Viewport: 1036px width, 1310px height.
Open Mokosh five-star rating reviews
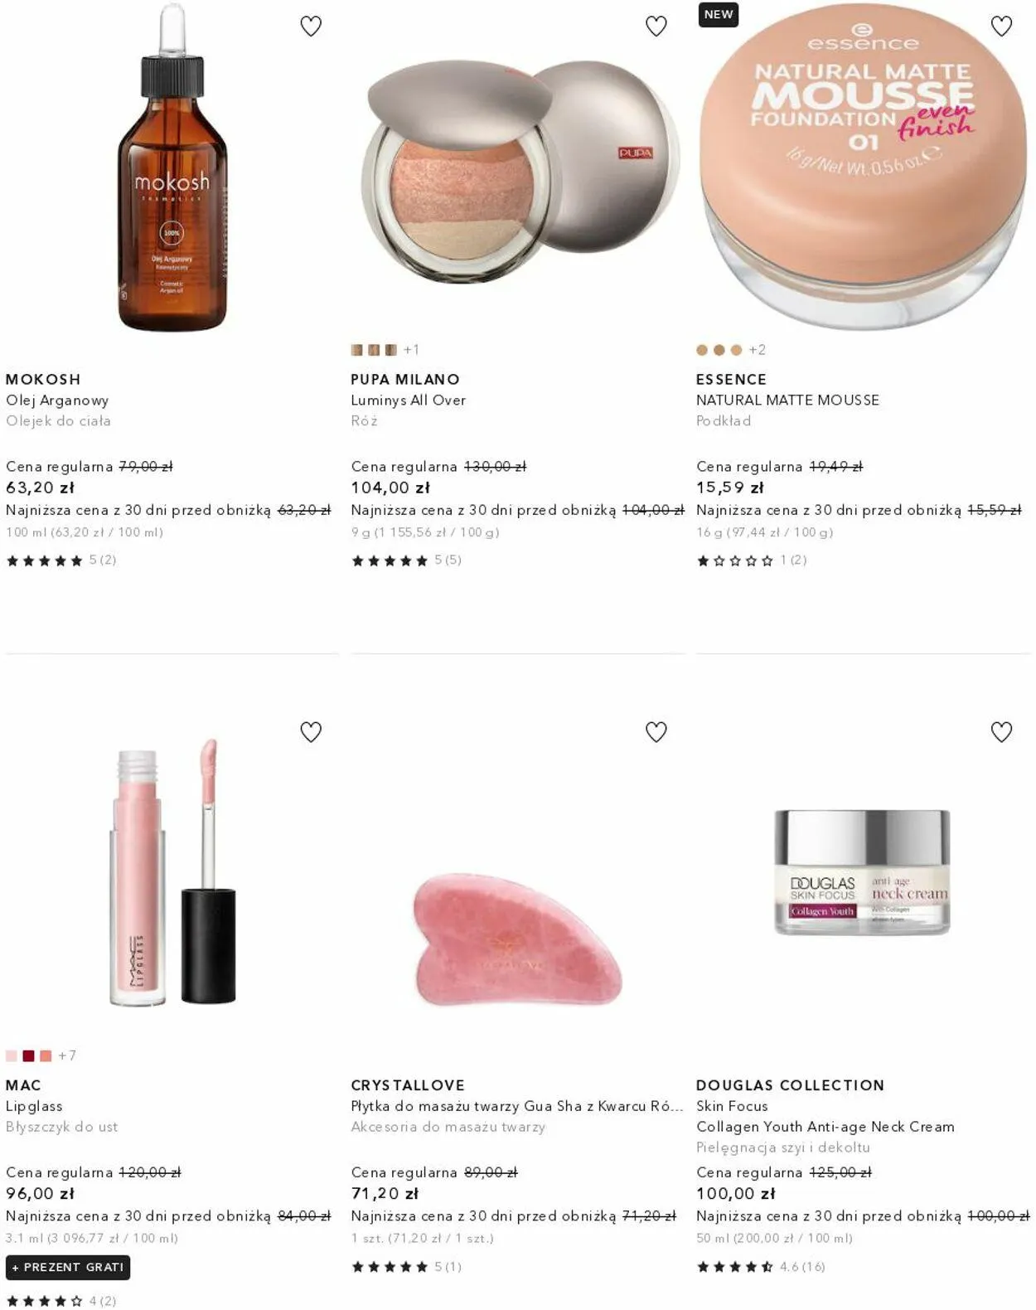(x=61, y=560)
